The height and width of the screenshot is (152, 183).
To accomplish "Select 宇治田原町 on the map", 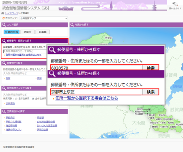I will click(168, 119).
